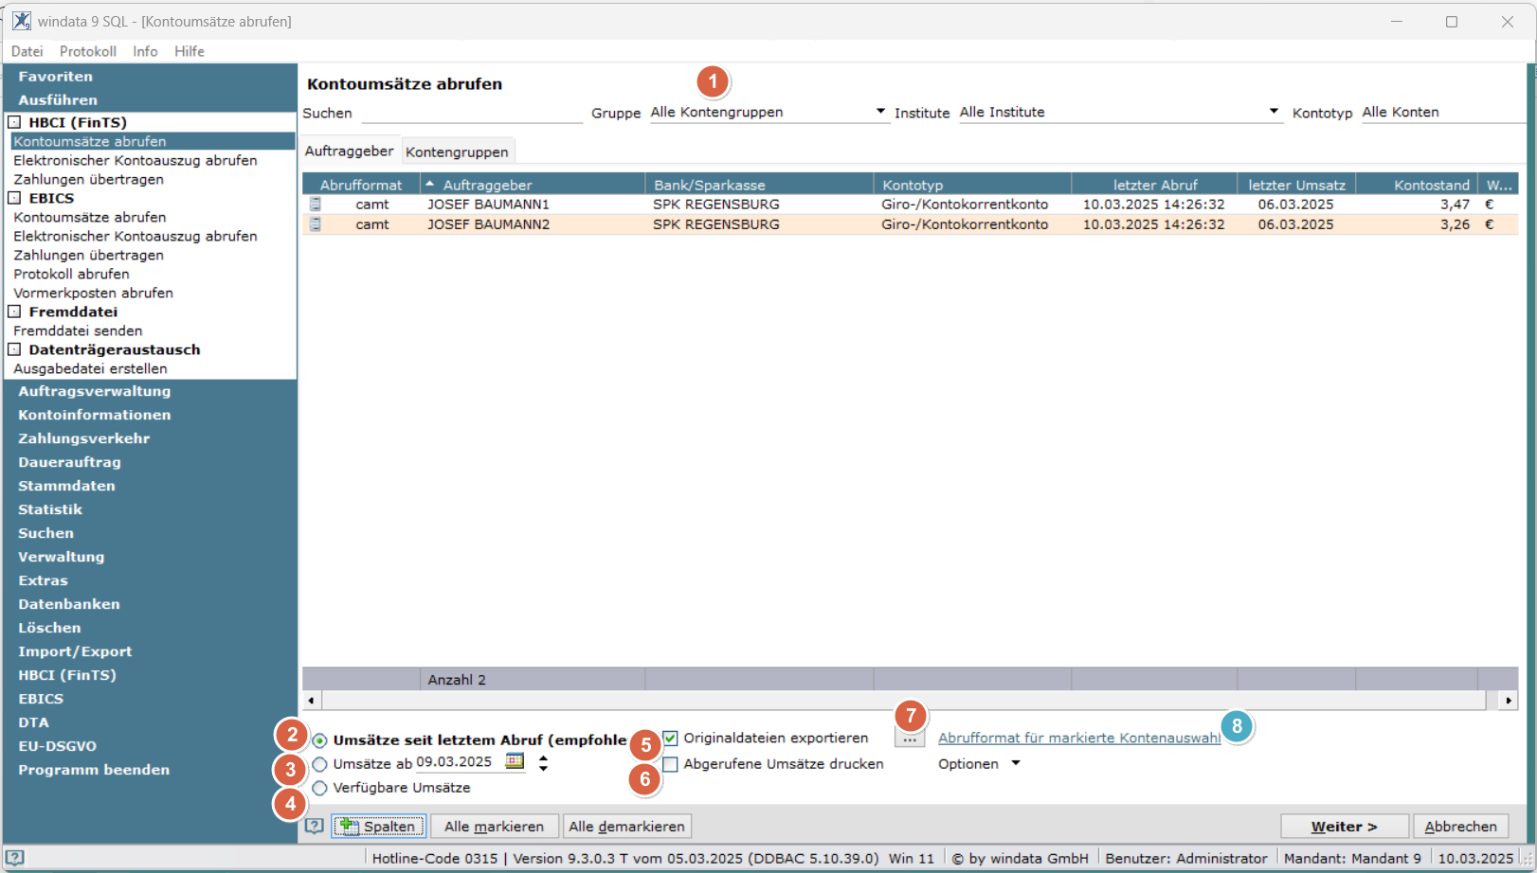Collapse the HBCI (FinTS) tree section
The height and width of the screenshot is (873, 1537).
pos(14,122)
